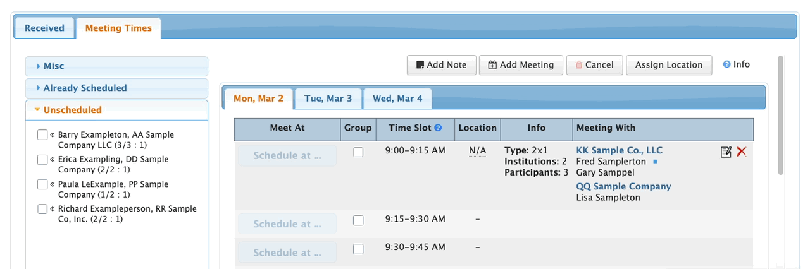Click small blue square beside Fred Samplerton
The image size is (810, 269).
pyautogui.click(x=655, y=162)
